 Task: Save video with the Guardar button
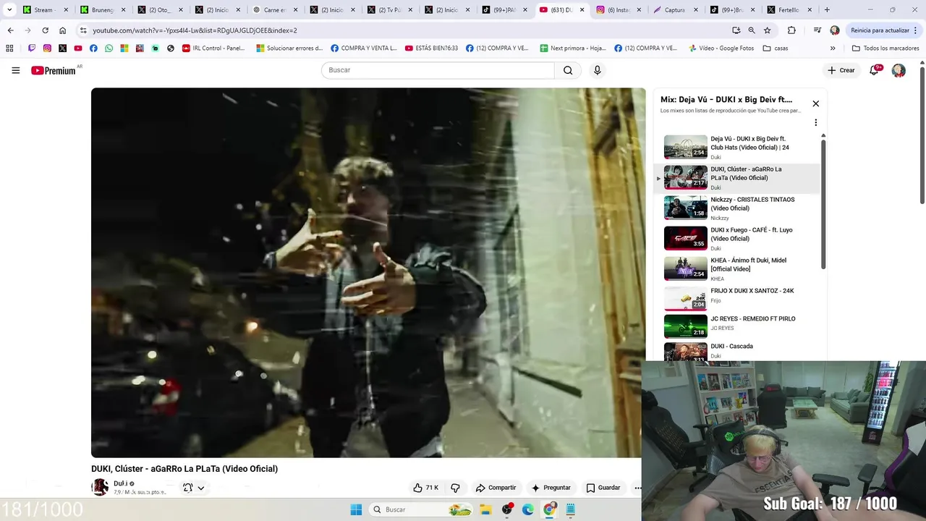[x=603, y=488]
